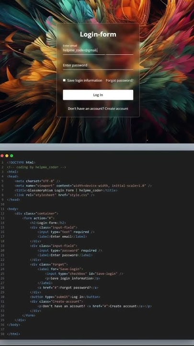
Task: Select line number 12 in code gutter
Action: [x=2, y=213]
